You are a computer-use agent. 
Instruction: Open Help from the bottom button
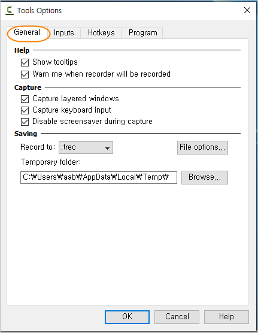tap(226, 317)
